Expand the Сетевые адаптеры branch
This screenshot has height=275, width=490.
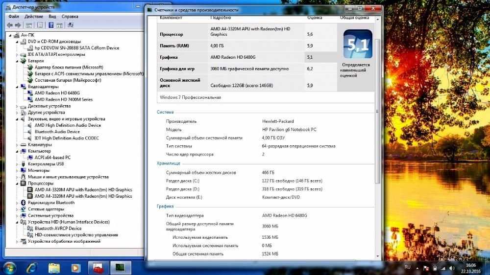[x=17, y=209]
